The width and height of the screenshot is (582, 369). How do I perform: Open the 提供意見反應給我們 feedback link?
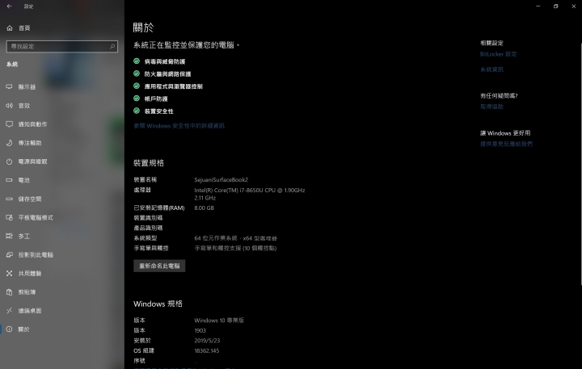tap(506, 144)
